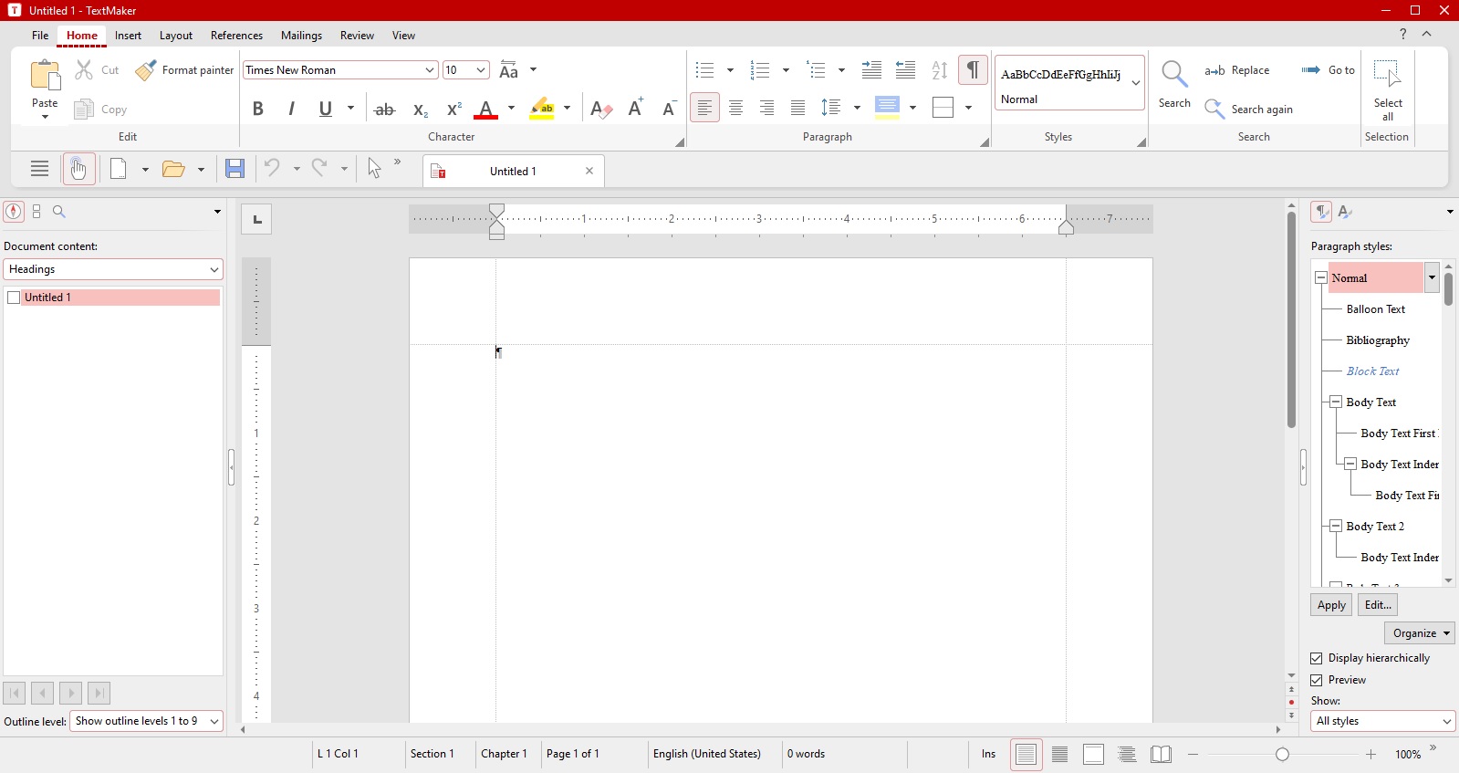This screenshot has width=1459, height=773.
Task: Save the document with the floppy disk icon
Action: pyautogui.click(x=234, y=169)
